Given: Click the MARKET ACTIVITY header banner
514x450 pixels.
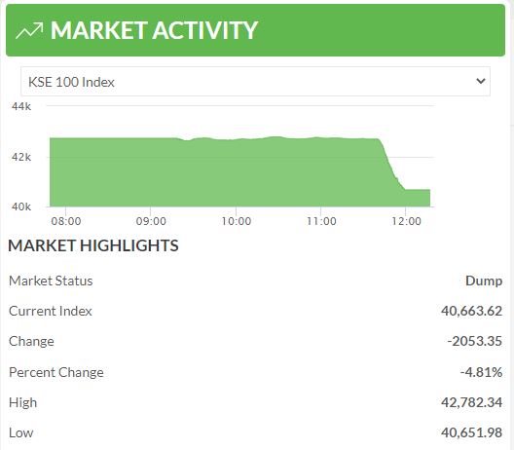Looking at the screenshot, I should coord(255,30).
